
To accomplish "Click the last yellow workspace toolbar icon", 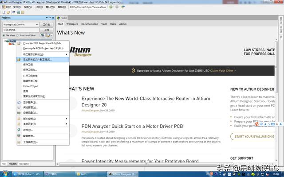I will 23,12.
